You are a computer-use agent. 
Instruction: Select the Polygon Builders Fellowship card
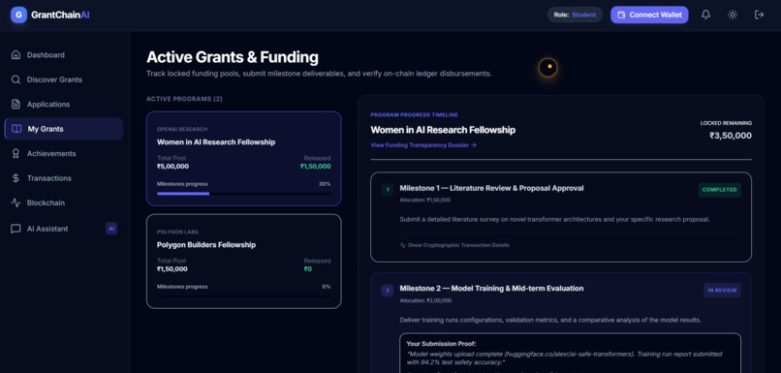coord(244,262)
